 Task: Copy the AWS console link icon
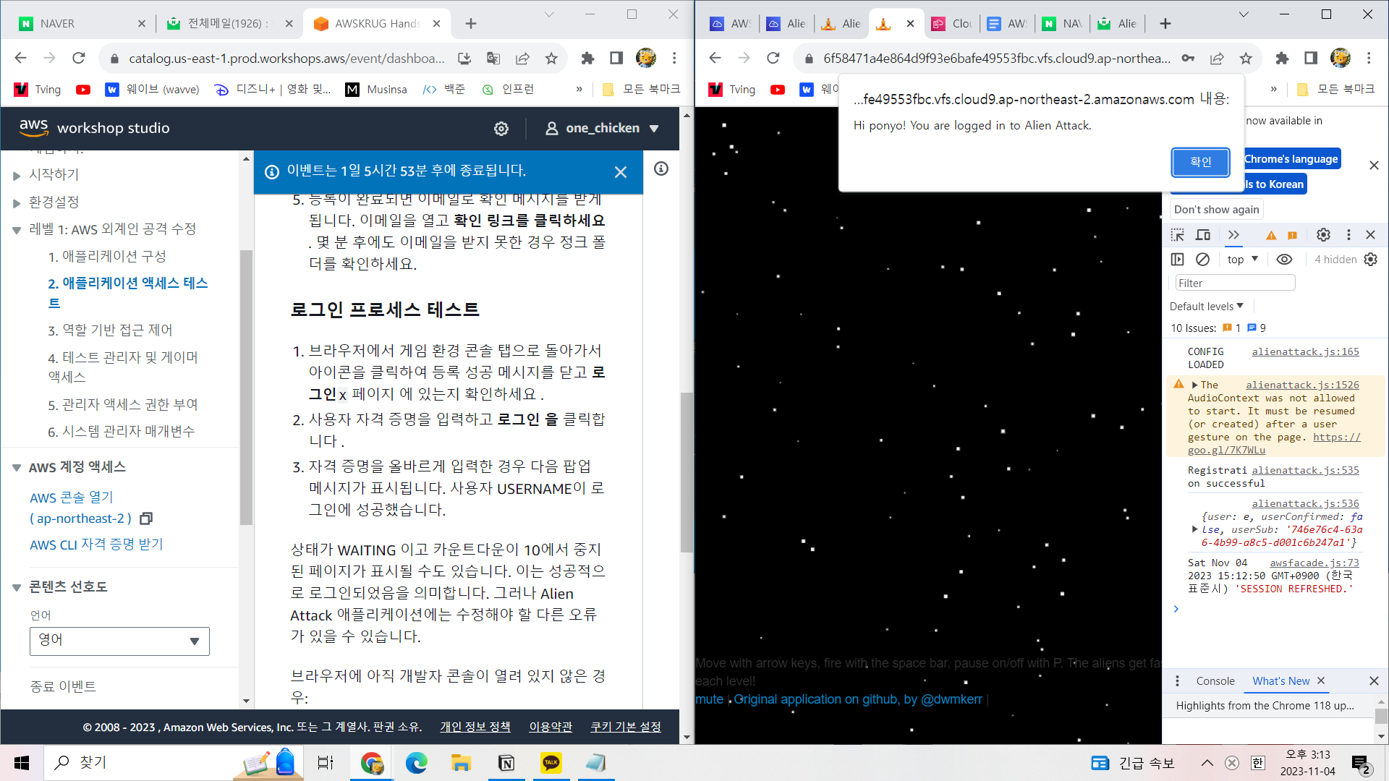click(146, 518)
